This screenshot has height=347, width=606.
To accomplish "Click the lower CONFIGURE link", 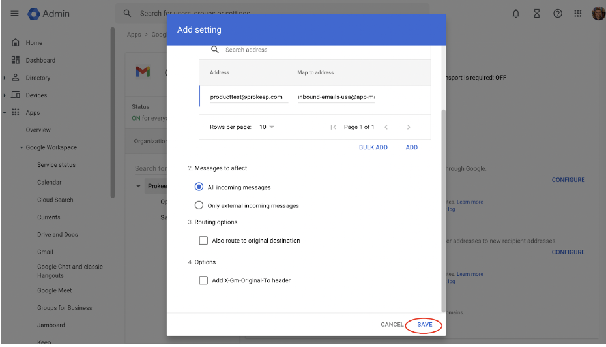I will [x=568, y=252].
